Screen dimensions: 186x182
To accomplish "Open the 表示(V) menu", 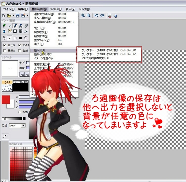I will click(x=70, y=9).
